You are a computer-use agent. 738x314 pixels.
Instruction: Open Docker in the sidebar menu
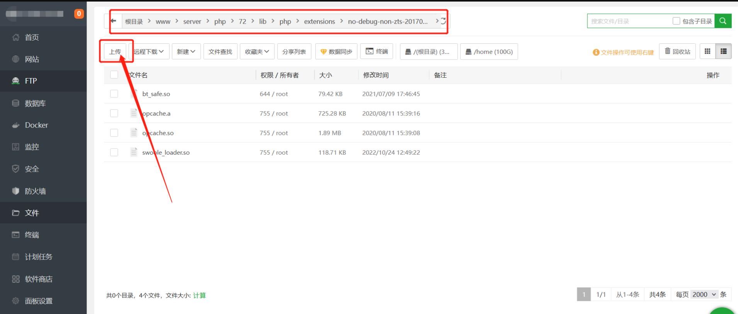pos(36,125)
